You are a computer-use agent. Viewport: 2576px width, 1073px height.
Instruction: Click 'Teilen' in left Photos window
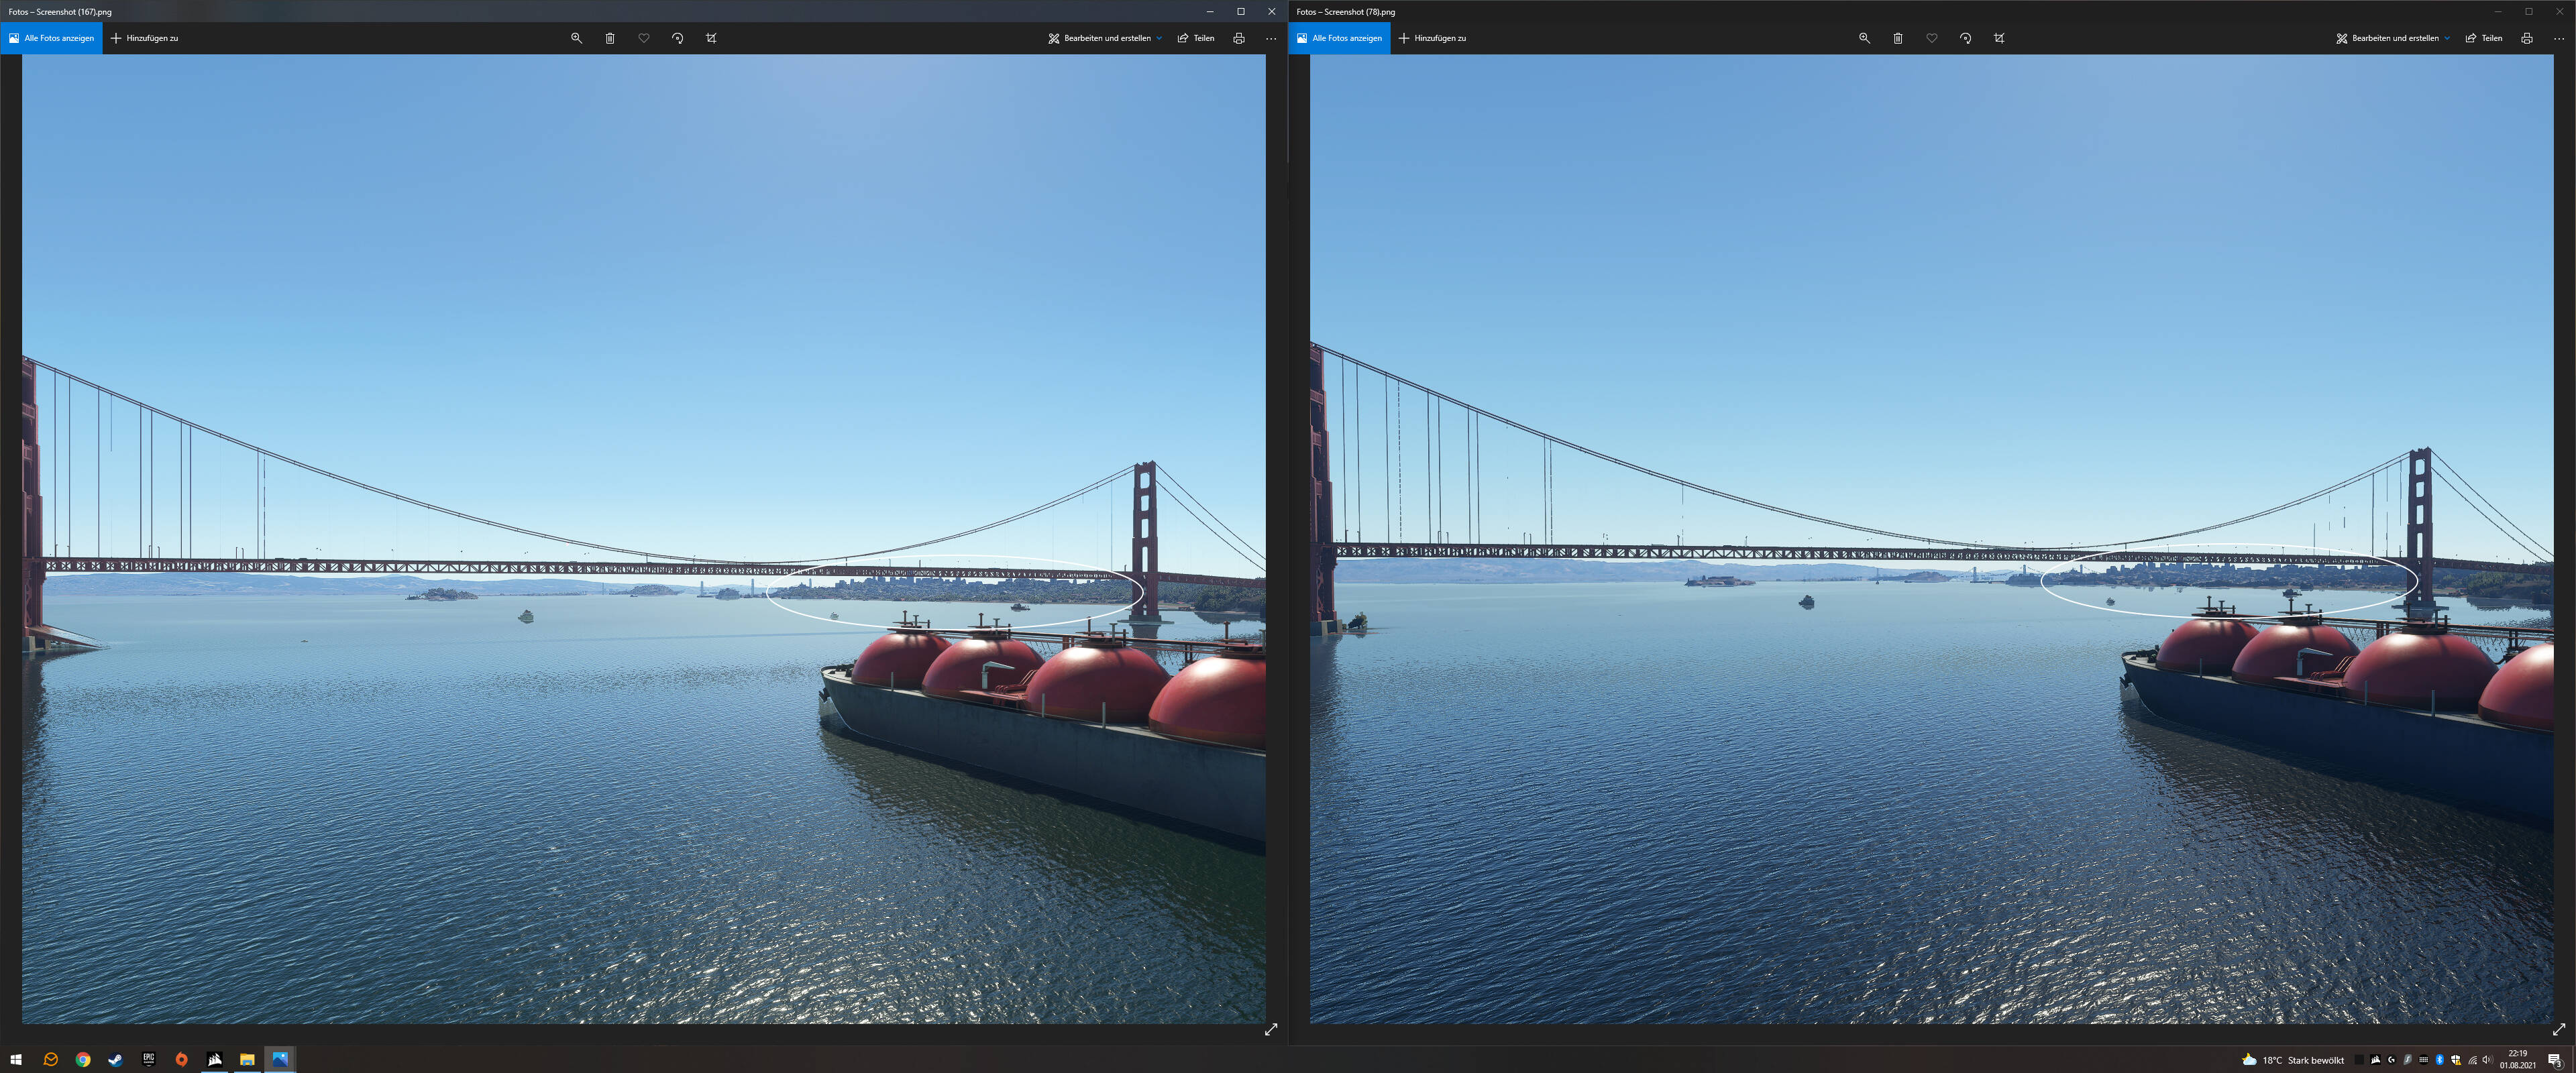[x=1196, y=38]
